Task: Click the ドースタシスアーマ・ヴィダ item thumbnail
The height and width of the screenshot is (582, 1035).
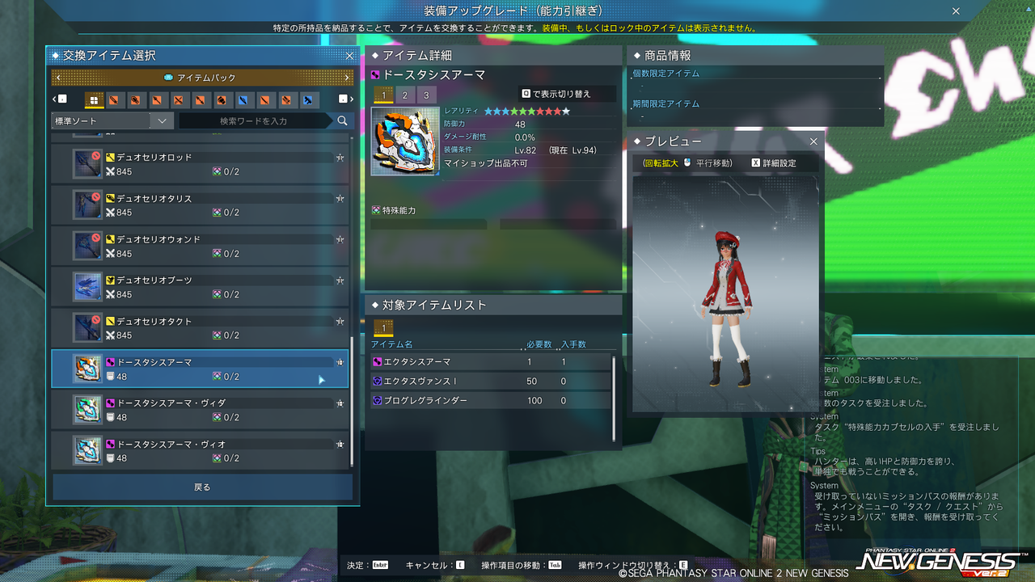Action: pos(87,410)
